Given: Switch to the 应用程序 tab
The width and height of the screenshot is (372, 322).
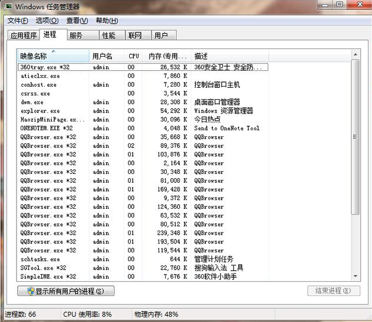Looking at the screenshot, I should point(24,35).
